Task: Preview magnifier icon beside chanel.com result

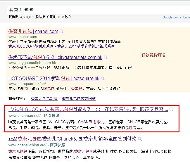Action: tap(62, 32)
